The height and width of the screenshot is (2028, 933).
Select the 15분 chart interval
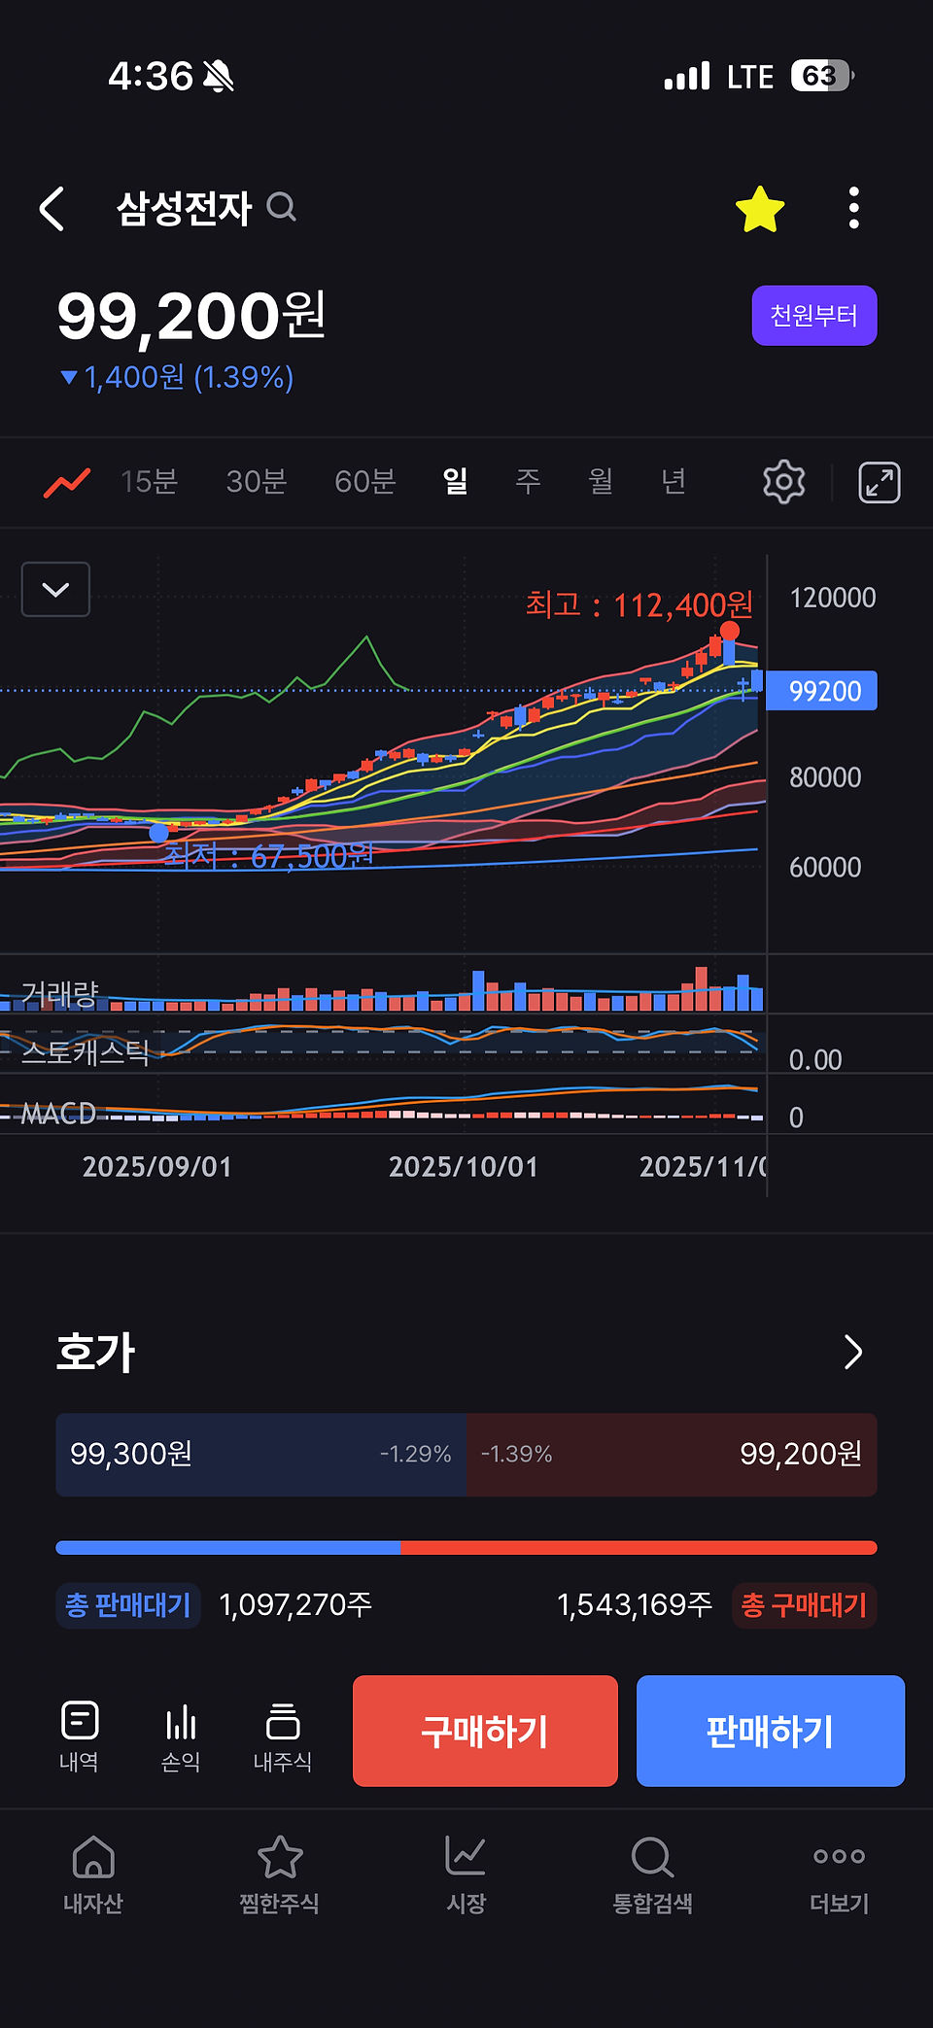pos(149,482)
